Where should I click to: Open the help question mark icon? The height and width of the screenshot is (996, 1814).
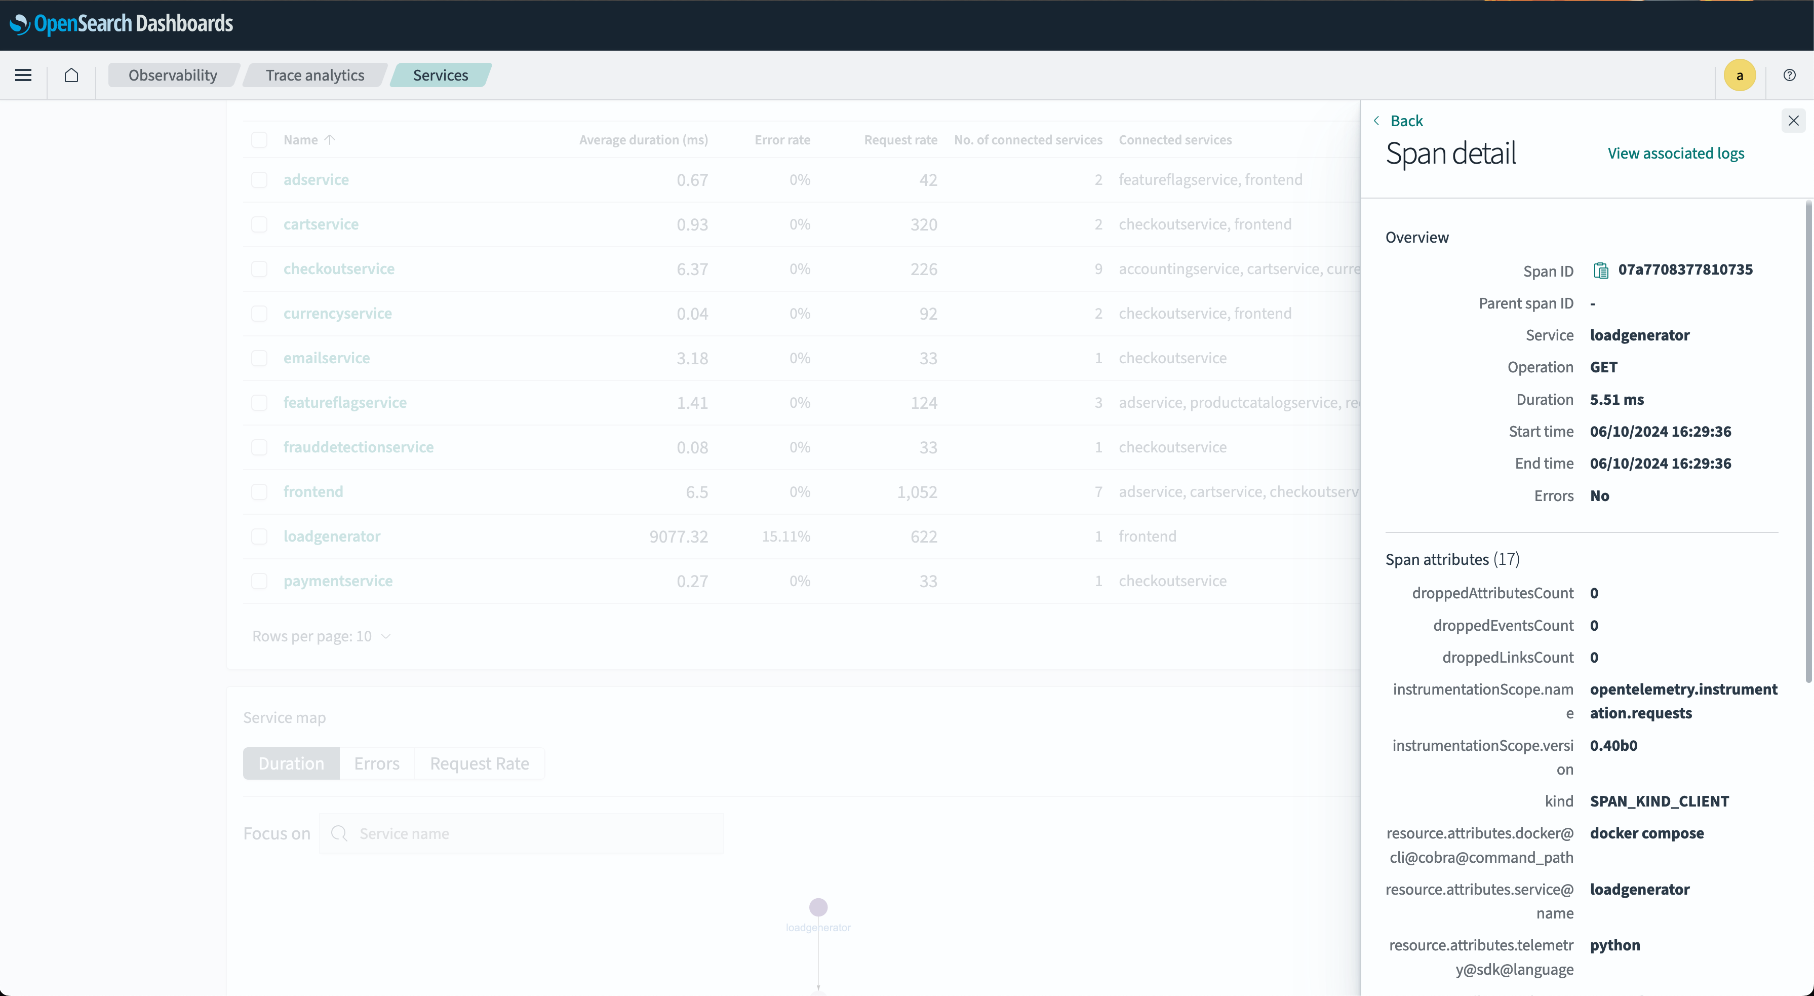pos(1789,75)
